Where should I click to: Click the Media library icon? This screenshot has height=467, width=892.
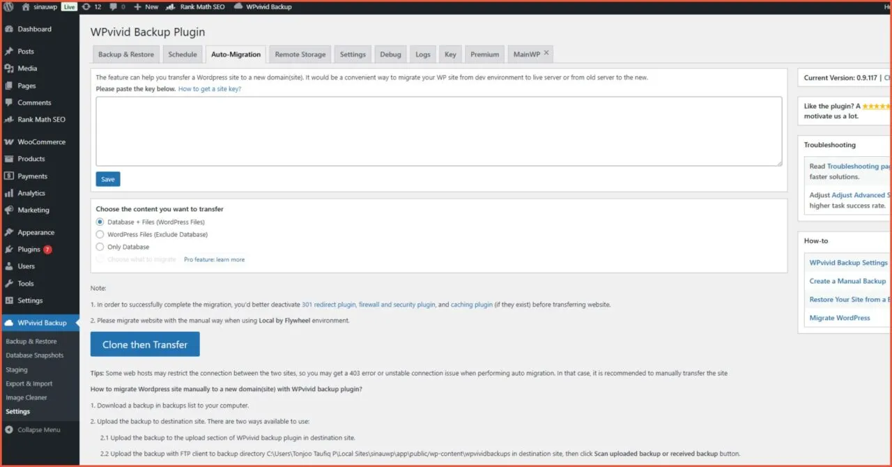(x=9, y=68)
